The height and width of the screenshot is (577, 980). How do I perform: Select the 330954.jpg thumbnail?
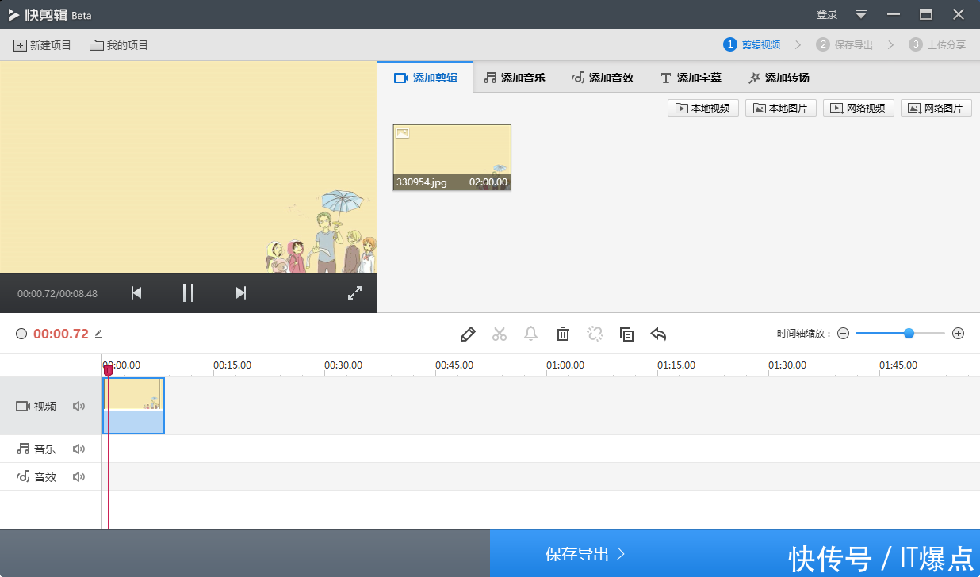coord(452,158)
